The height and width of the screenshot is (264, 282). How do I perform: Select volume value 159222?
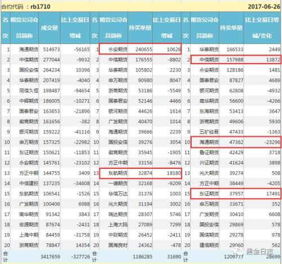coord(51,132)
